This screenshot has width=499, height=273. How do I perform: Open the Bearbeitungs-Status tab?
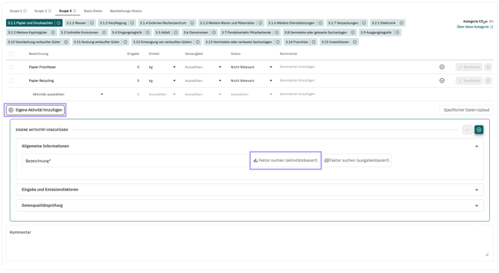tap(126, 11)
